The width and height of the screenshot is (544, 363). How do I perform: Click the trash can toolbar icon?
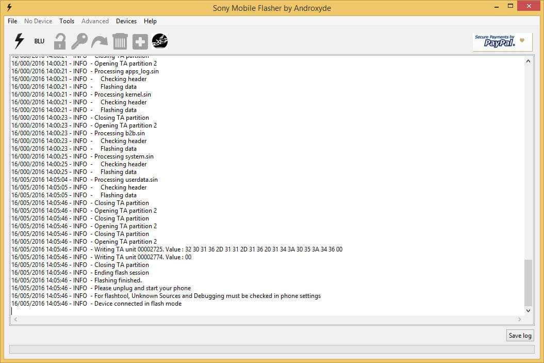pos(120,41)
